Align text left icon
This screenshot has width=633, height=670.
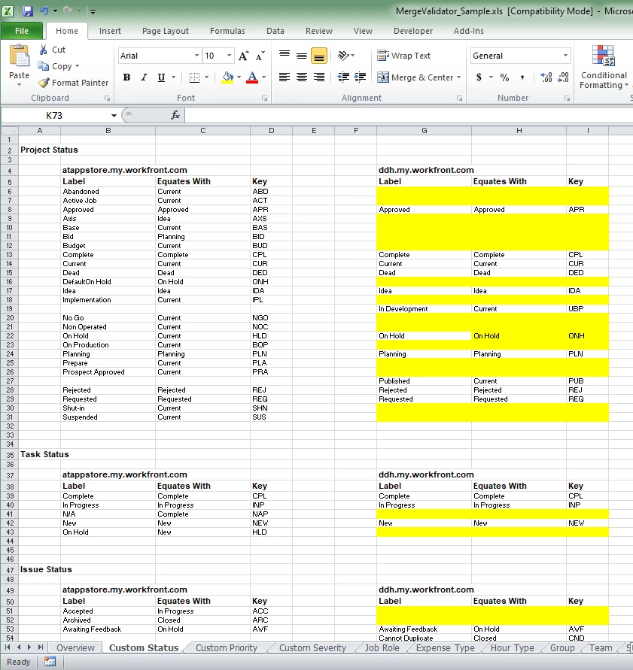(285, 77)
